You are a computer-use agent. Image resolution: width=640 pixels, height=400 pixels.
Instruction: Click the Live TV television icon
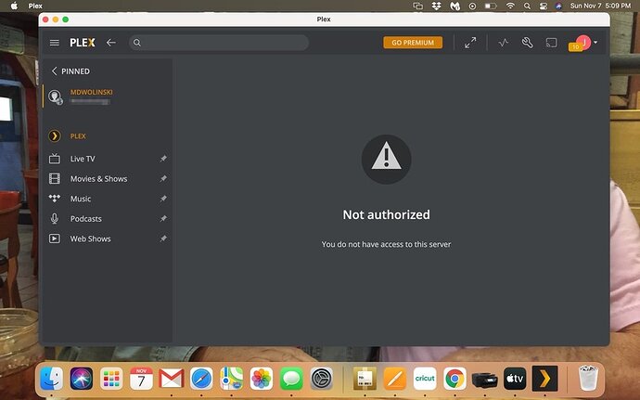[x=55, y=159]
